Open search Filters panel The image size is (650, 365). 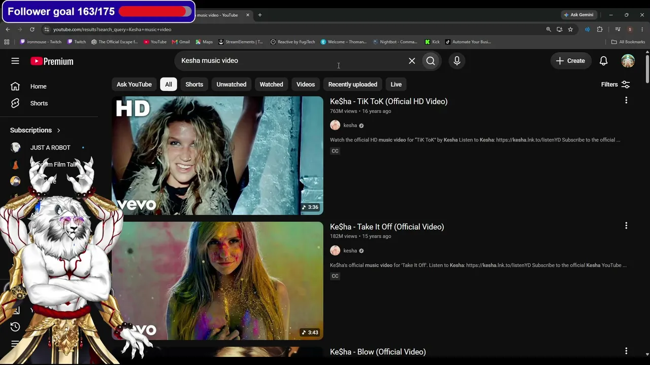[x=615, y=85]
